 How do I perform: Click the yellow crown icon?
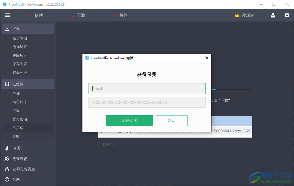(237, 15)
